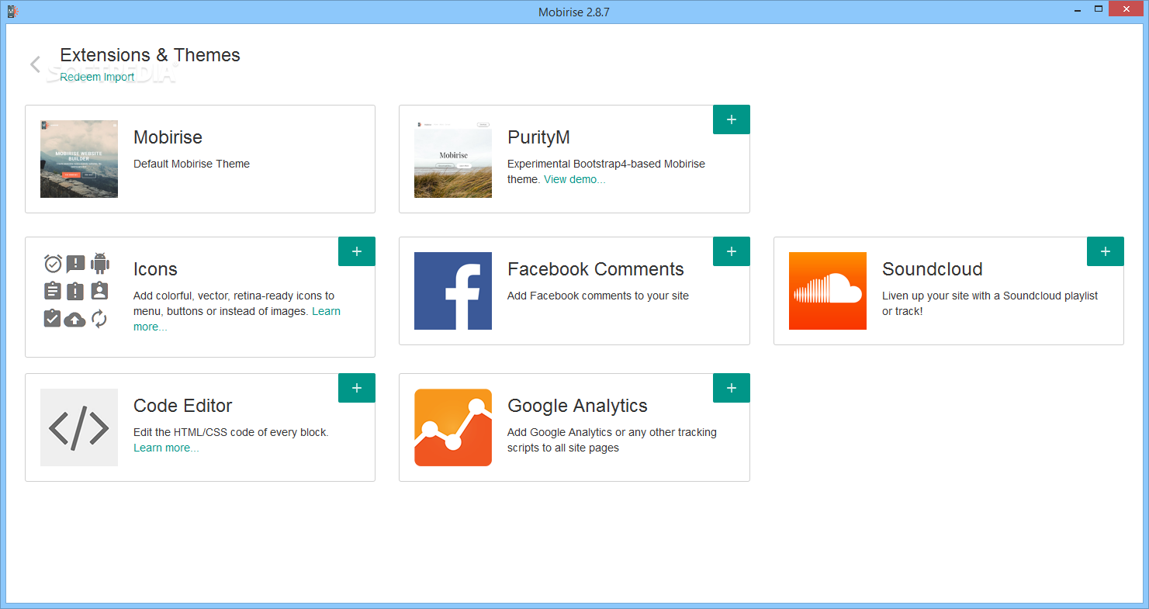Click the cloud upload icon in Icons card
The height and width of the screenshot is (609, 1149).
tap(75, 319)
